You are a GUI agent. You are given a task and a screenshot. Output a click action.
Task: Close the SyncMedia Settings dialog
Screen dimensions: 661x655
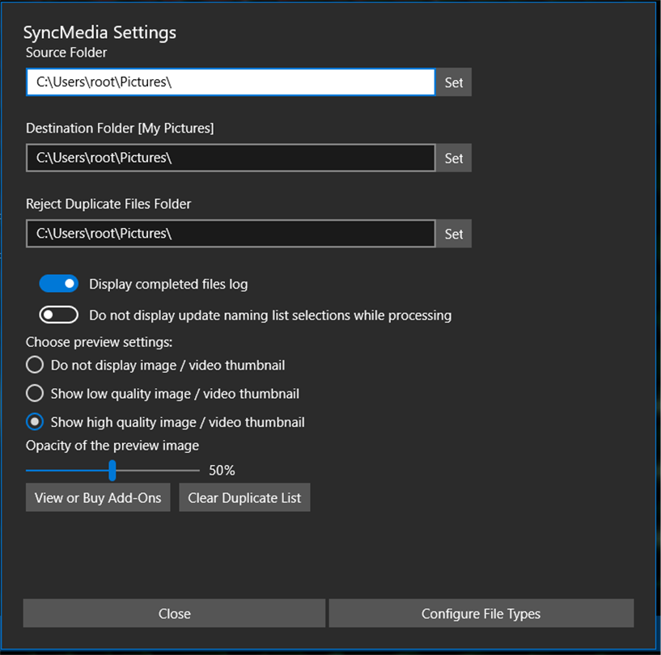point(174,614)
